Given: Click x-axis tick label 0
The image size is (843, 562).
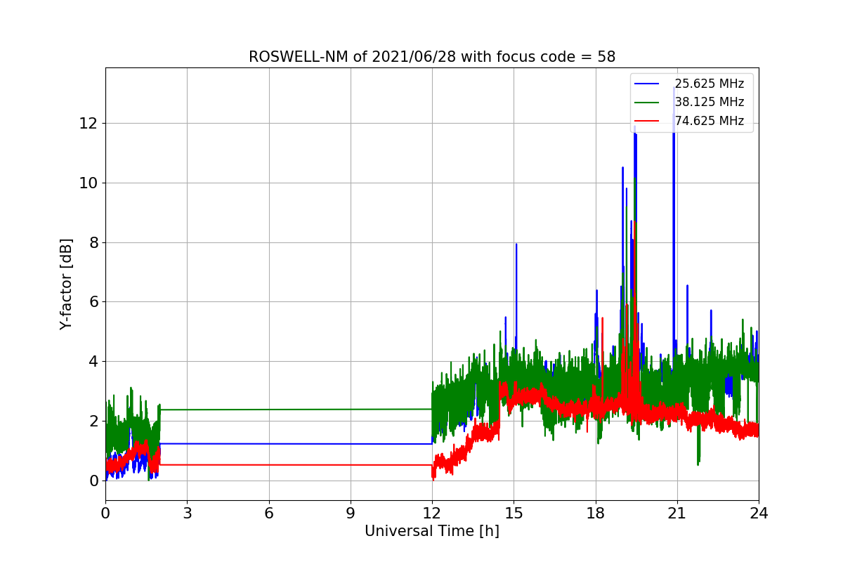Looking at the screenshot, I should point(105,514).
